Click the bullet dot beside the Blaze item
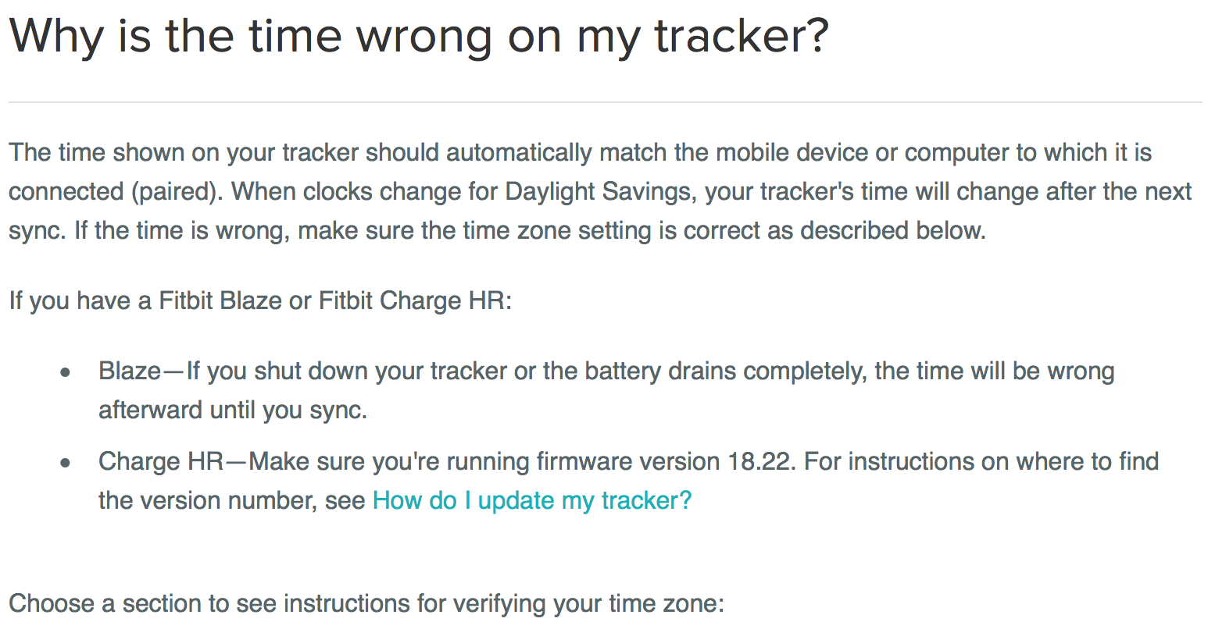The height and width of the screenshot is (629, 1208). pos(67,372)
